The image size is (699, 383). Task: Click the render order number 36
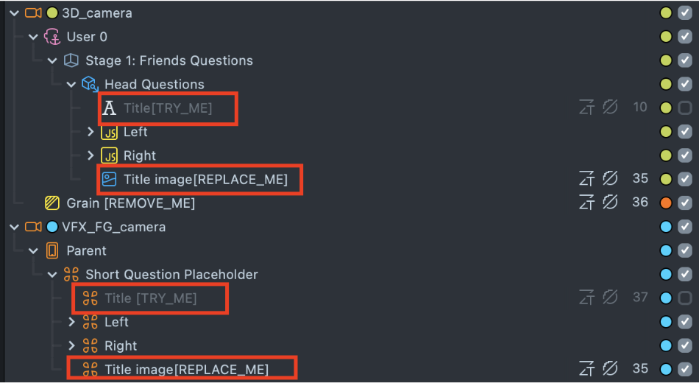639,203
